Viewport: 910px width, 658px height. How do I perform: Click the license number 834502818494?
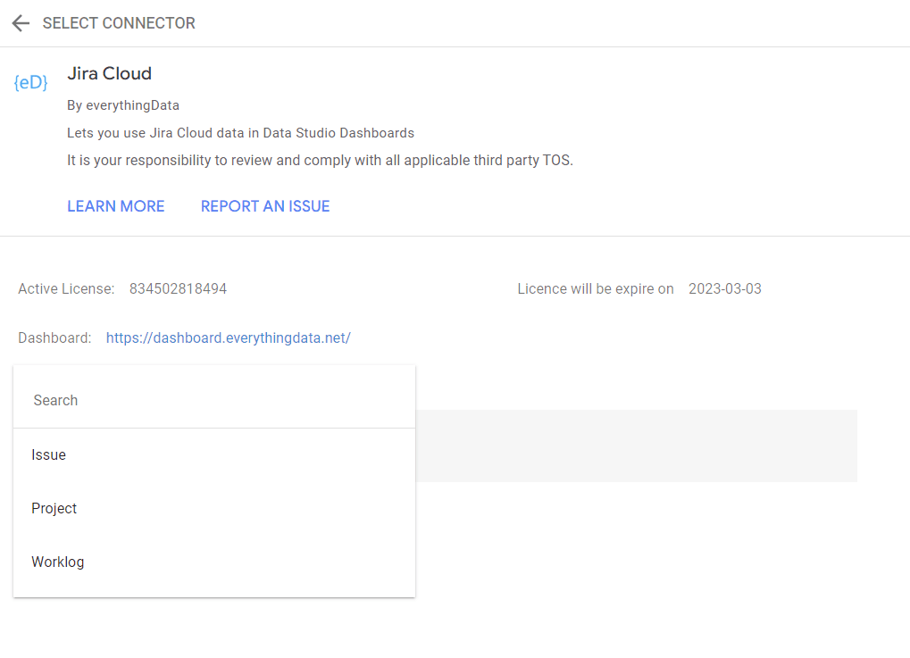178,288
